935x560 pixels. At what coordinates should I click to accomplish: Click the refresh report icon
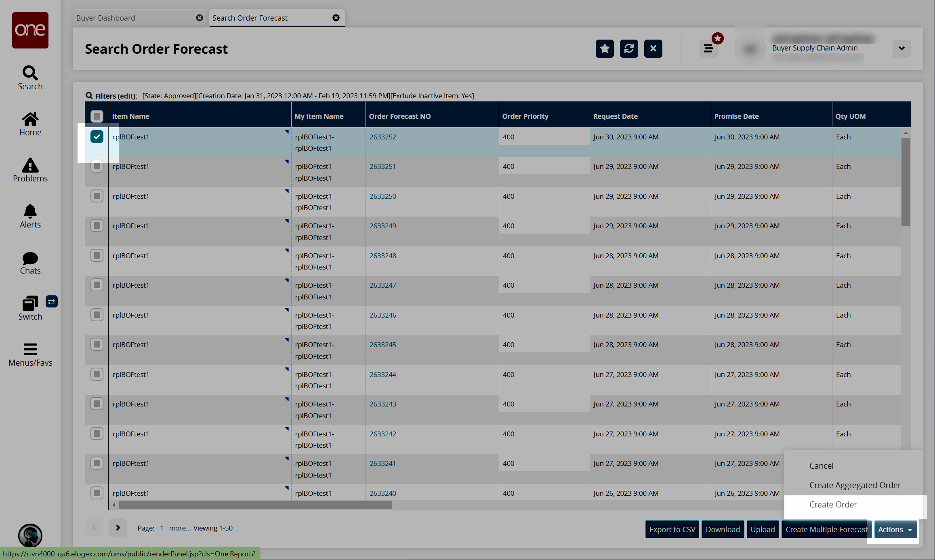pyautogui.click(x=628, y=48)
